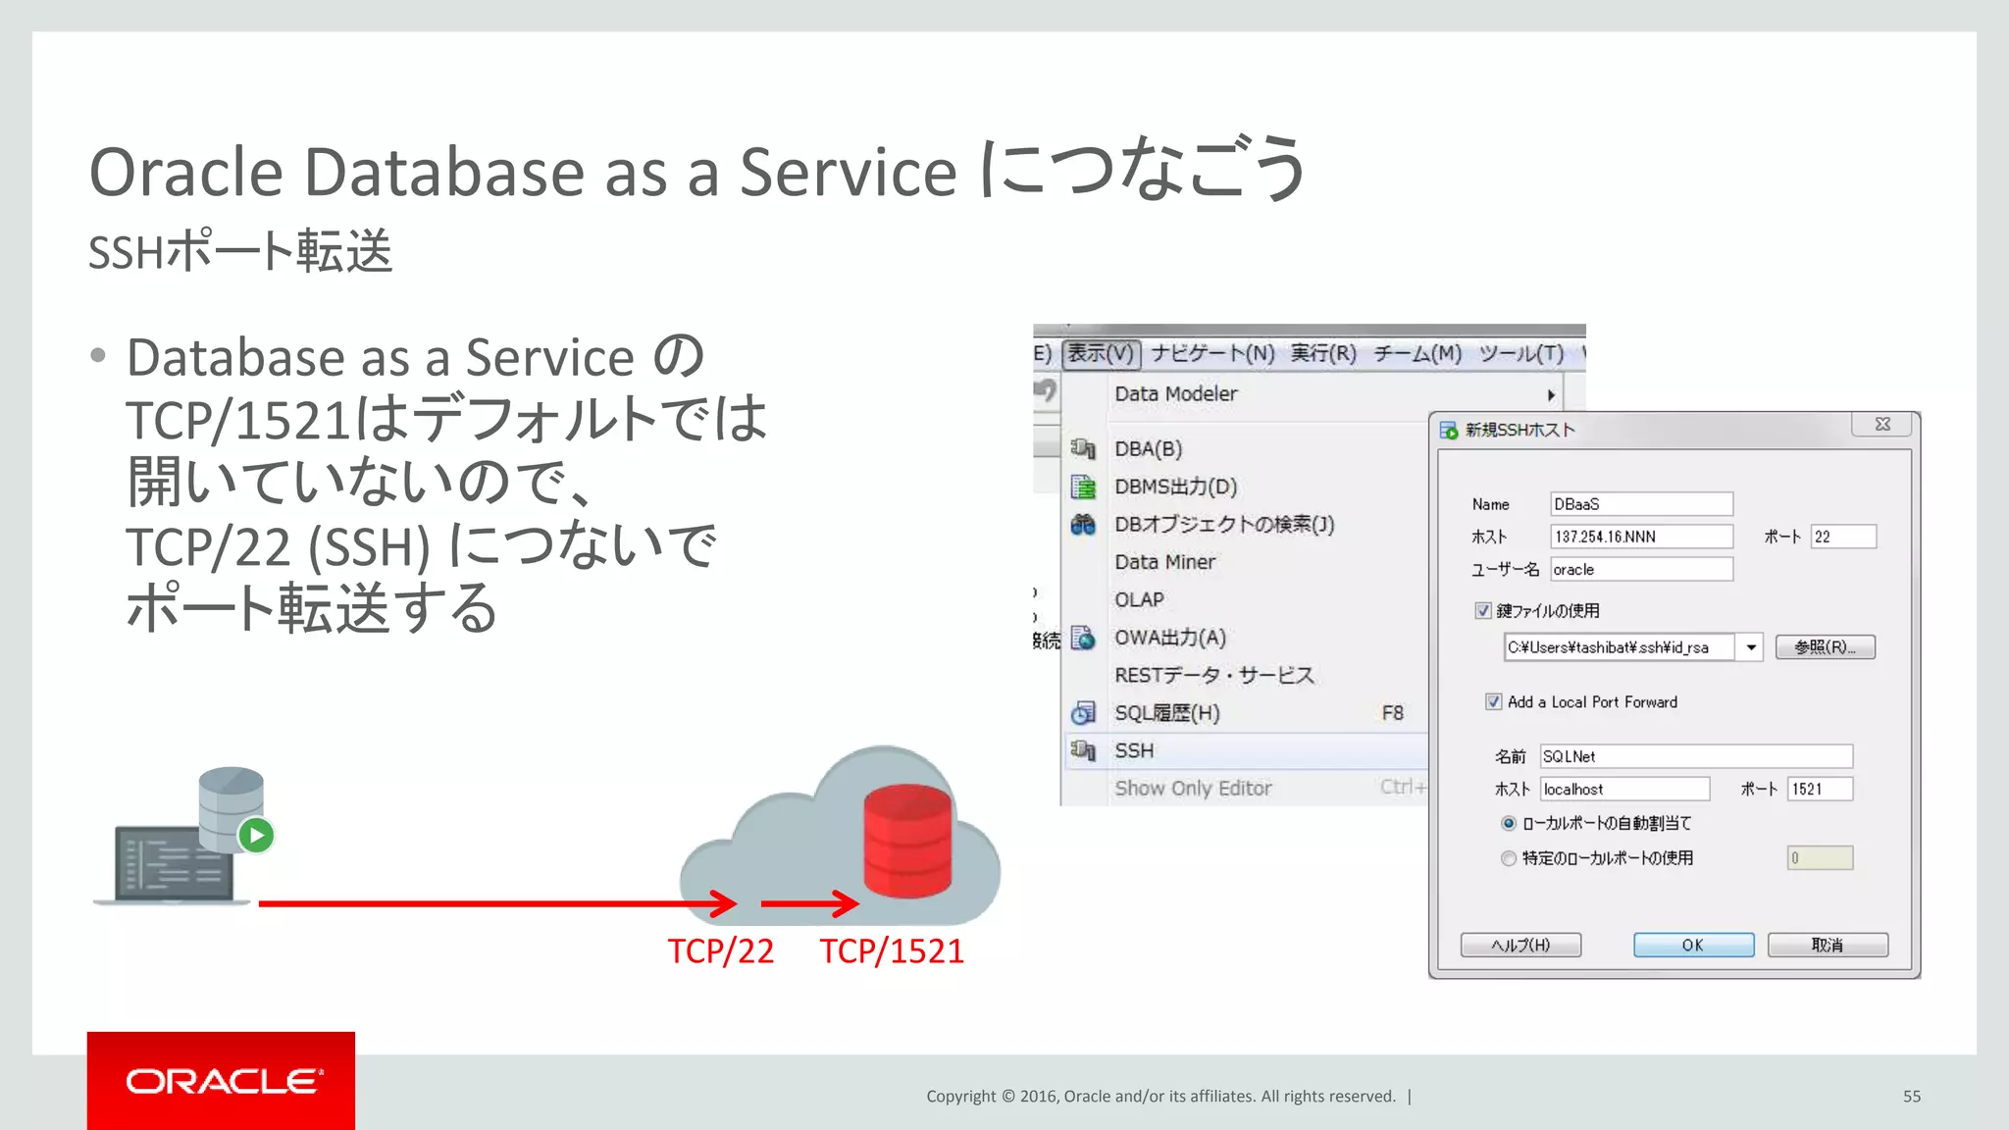Open the key file path dropdown arrow
The width and height of the screenshot is (2009, 1130).
[1750, 647]
